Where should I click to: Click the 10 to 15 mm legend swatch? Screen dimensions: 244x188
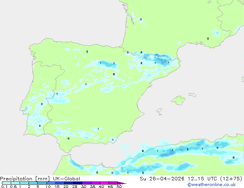click(x=51, y=183)
